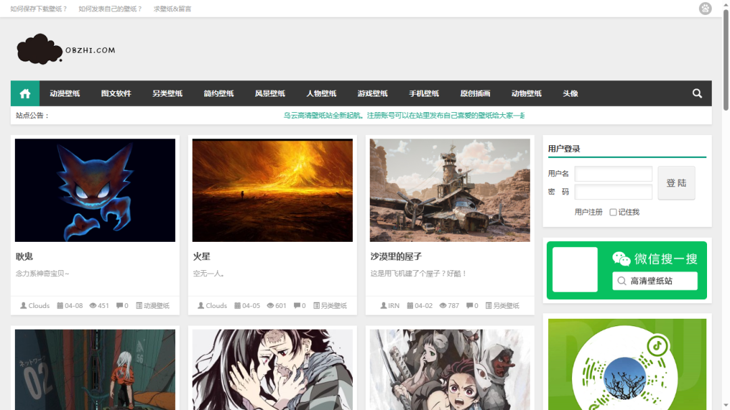
Task: Open the 如何发表自己的壁纸？ help link
Action: coord(110,9)
